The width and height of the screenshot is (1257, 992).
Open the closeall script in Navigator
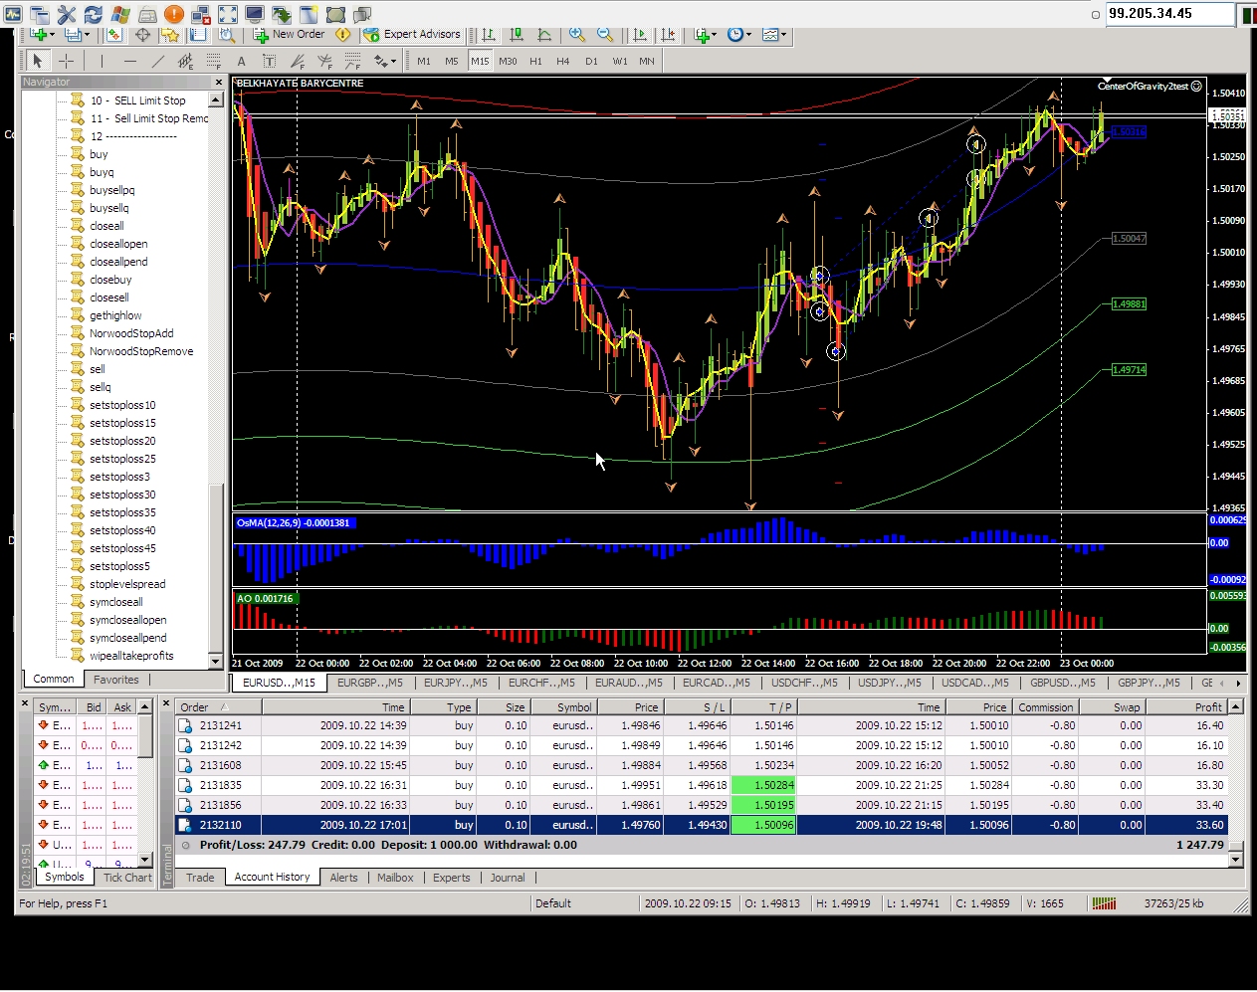[x=106, y=226]
